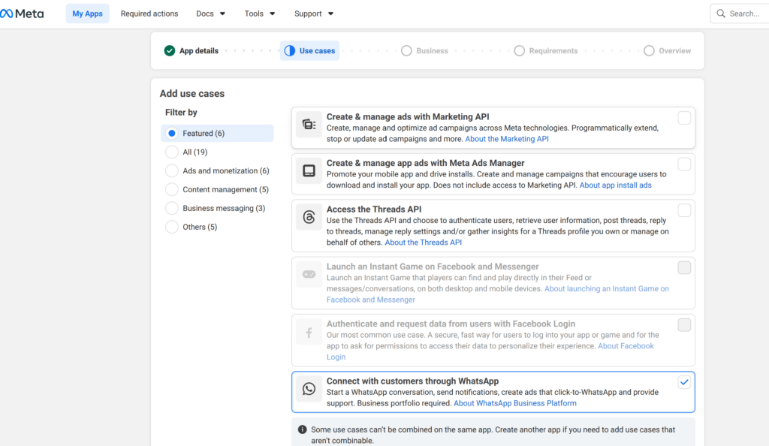
Task: Click 'Connect with customers through WhatsApp' title
Action: [x=412, y=381]
